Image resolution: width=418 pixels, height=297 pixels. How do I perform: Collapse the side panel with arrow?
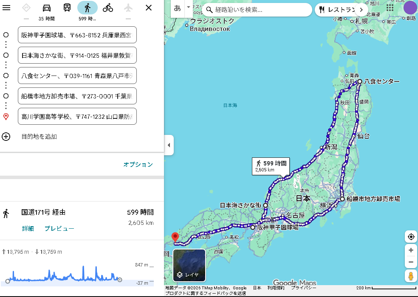pyautogui.click(x=169, y=145)
